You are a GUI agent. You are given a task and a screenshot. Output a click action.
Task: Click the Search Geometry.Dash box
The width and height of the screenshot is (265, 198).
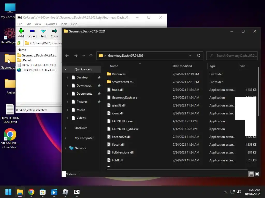tap(232, 56)
